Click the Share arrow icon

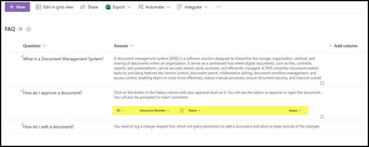click(83, 7)
